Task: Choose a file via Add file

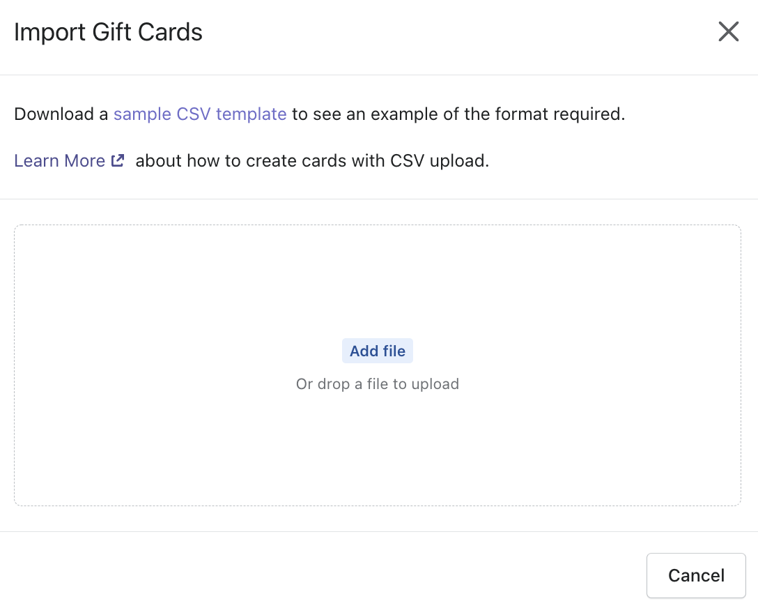Action: 377,351
